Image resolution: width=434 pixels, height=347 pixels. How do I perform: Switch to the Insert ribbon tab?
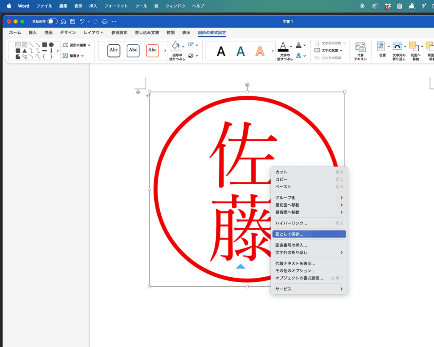tap(33, 33)
